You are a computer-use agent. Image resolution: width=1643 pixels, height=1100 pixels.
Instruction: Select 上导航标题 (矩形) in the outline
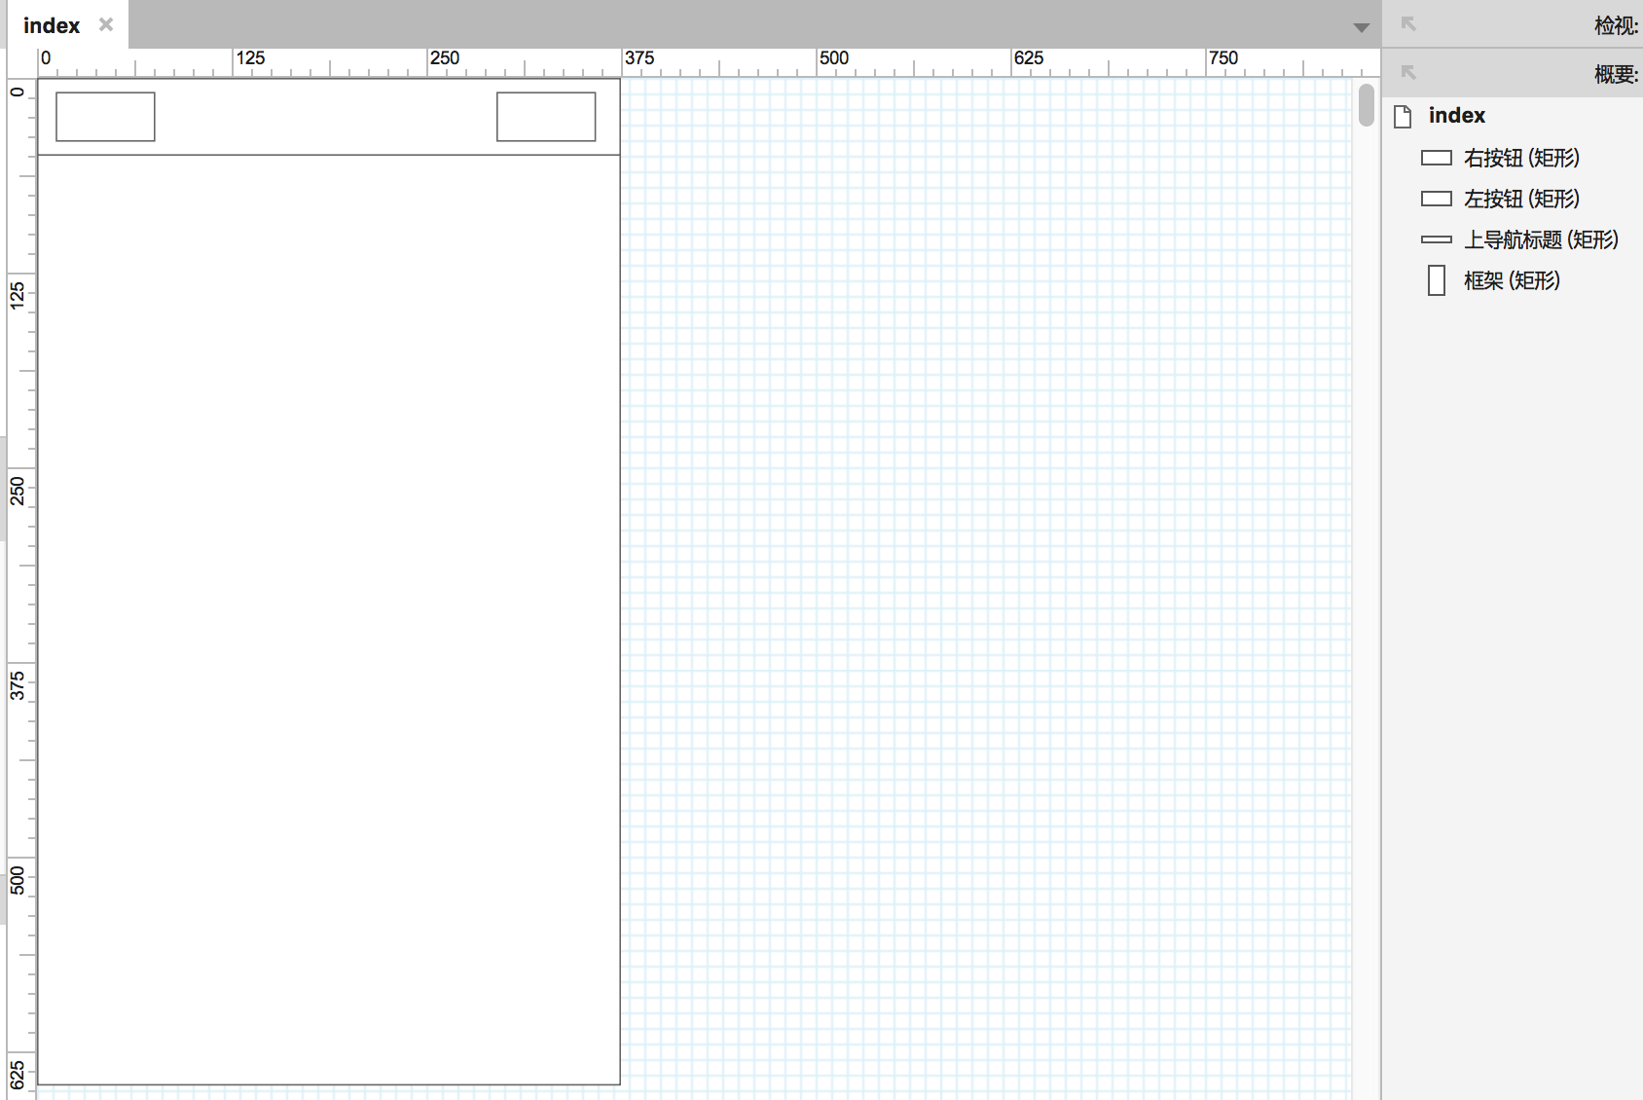coord(1541,239)
